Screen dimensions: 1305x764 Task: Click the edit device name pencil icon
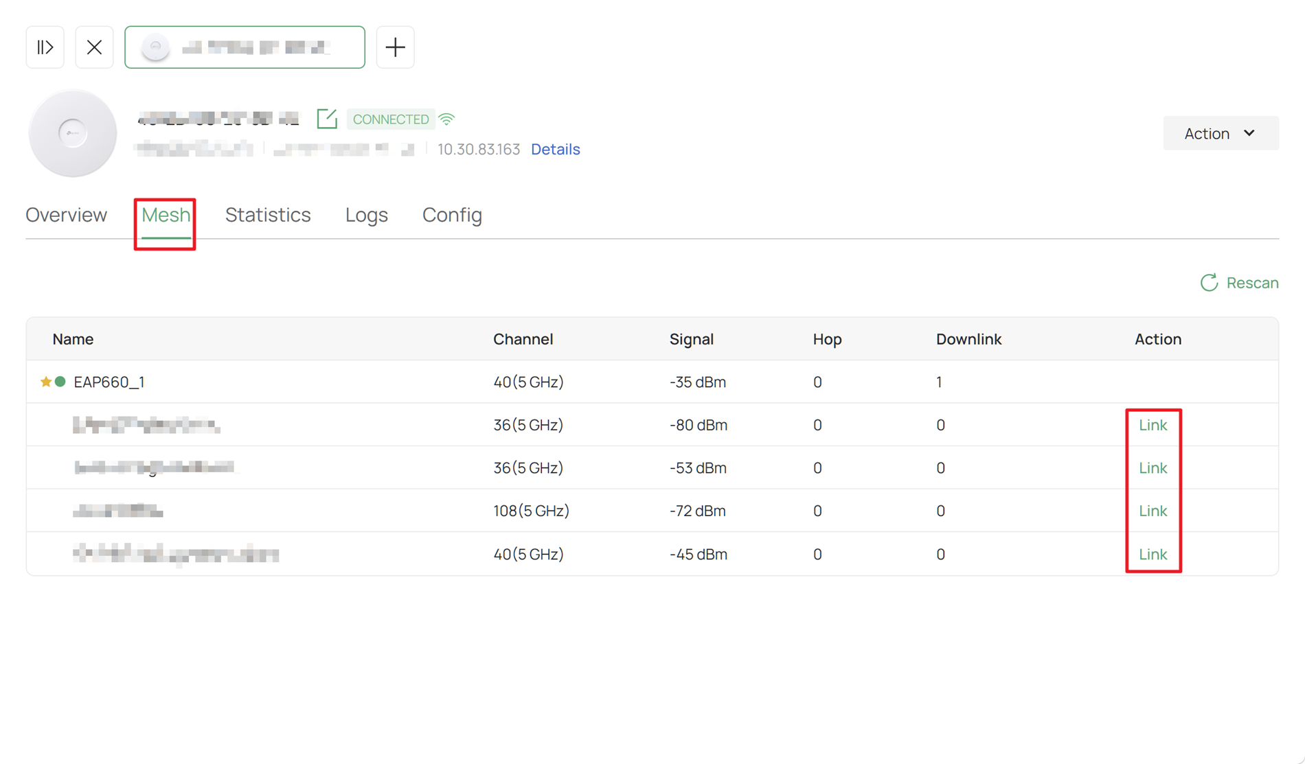pyautogui.click(x=327, y=119)
